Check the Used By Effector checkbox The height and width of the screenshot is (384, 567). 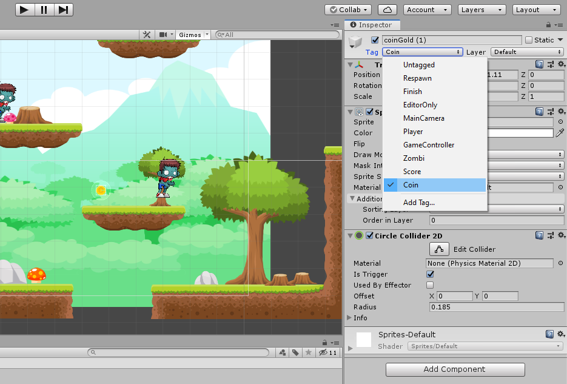pyautogui.click(x=430, y=285)
